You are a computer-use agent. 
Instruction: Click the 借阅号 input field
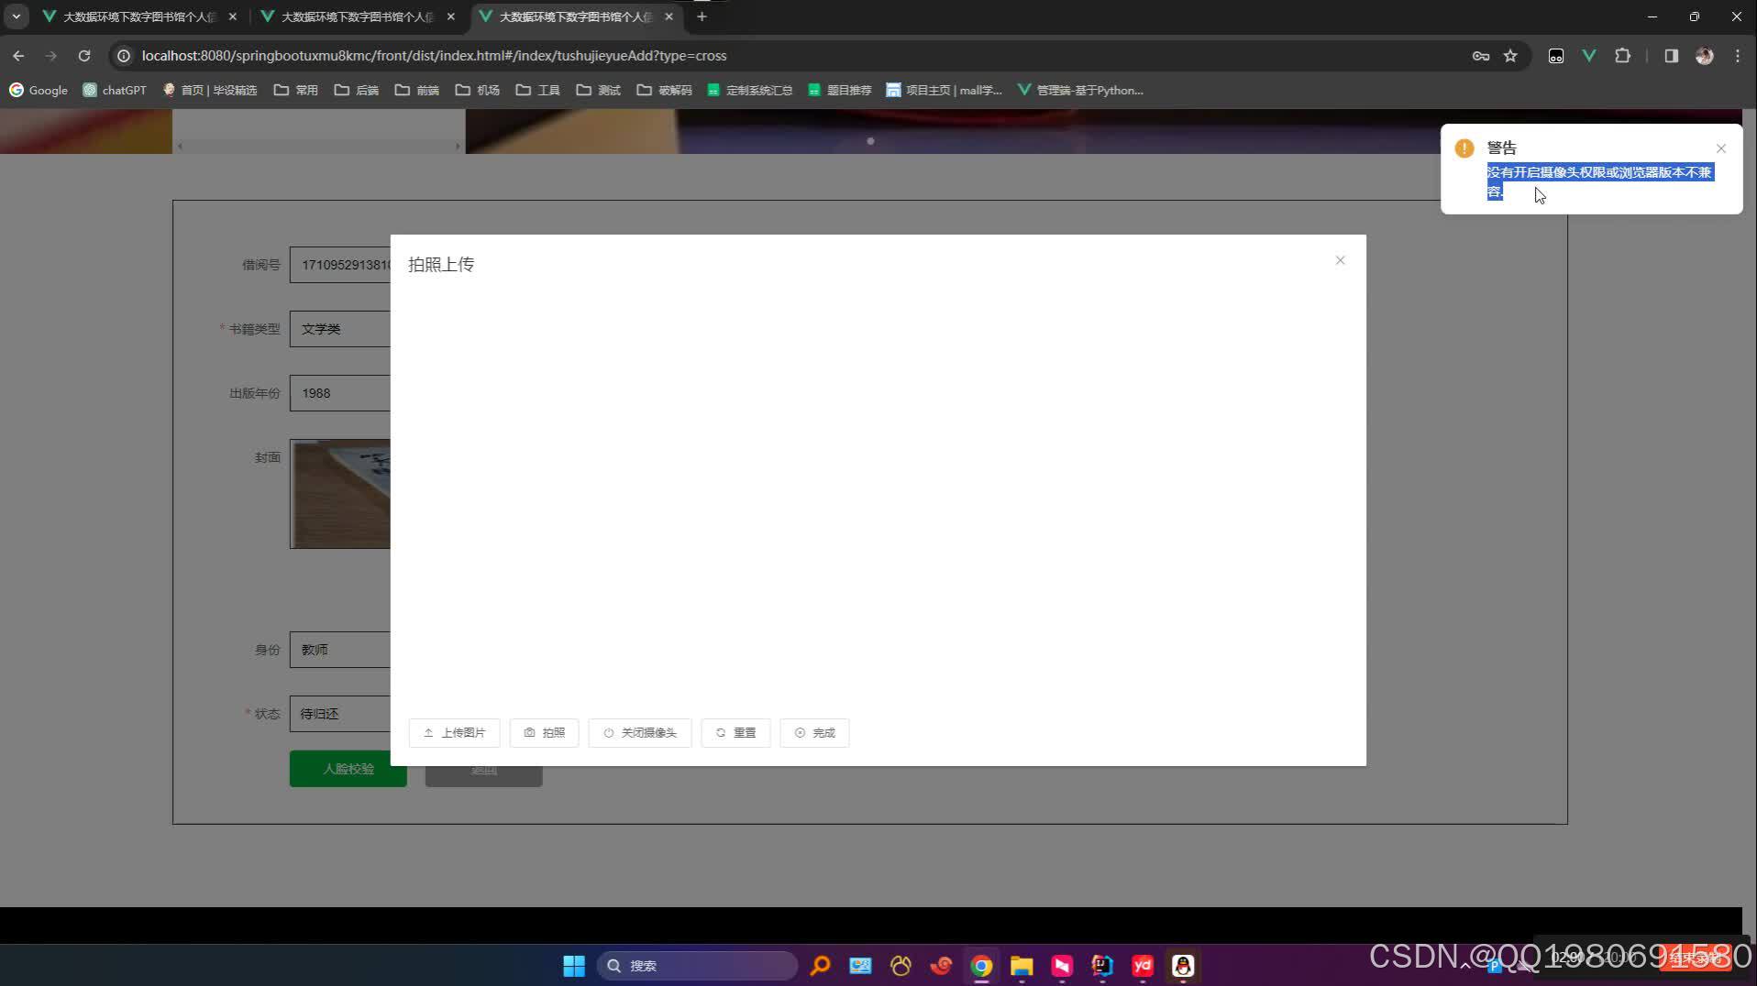(x=339, y=264)
